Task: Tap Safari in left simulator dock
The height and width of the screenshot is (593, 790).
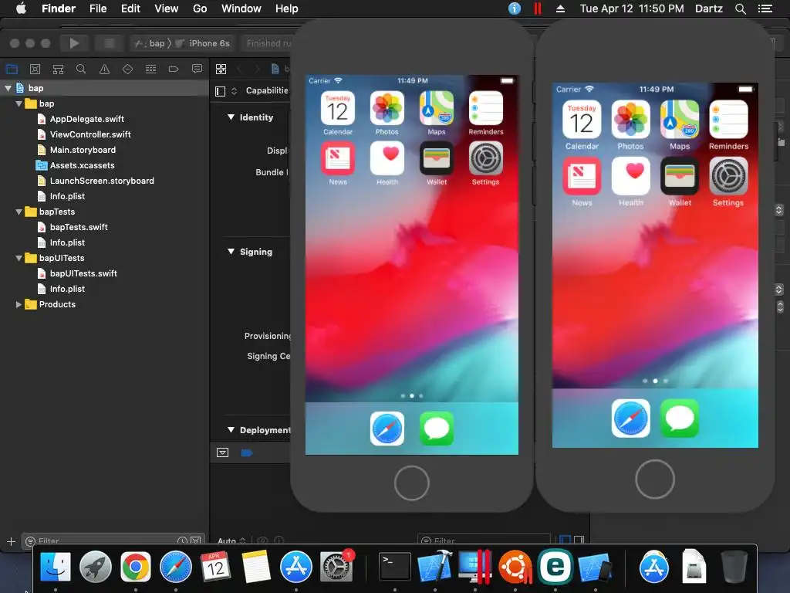Action: 387,429
